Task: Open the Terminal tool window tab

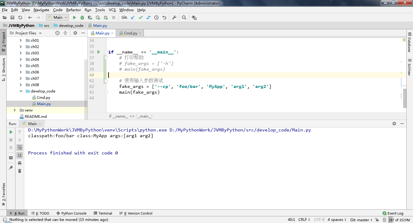Action: tap(103, 213)
